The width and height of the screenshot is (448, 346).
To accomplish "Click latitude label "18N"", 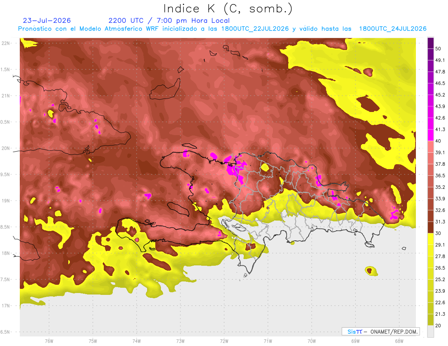I will [6, 253].
